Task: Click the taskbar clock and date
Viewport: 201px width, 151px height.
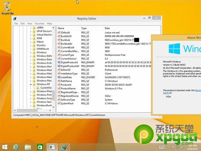Action: click(192, 147)
